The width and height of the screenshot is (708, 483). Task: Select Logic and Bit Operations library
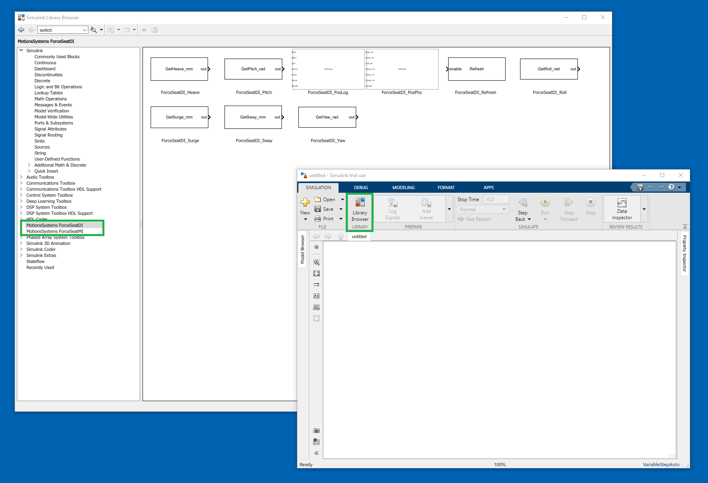58,87
